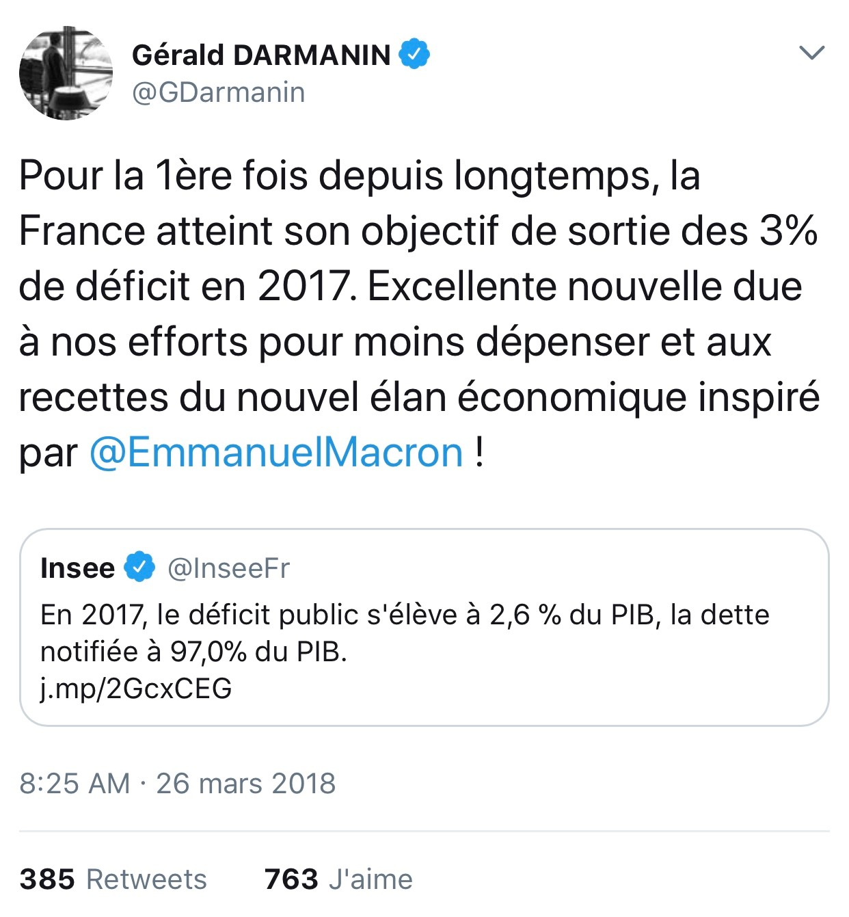Click the 26 mars 2018 date
The width and height of the screenshot is (849, 917).
tap(246, 783)
